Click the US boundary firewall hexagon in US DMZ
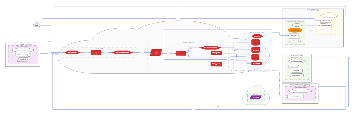354x116 pixels. (329, 16)
